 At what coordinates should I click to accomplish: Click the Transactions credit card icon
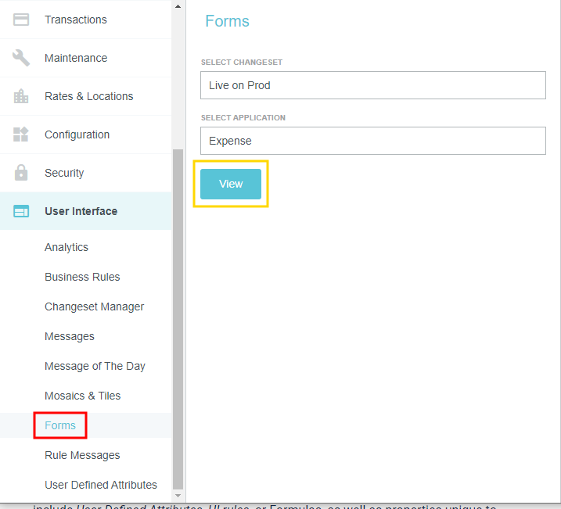[x=21, y=20]
